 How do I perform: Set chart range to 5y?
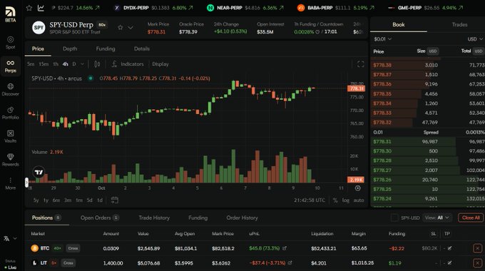tap(36, 200)
